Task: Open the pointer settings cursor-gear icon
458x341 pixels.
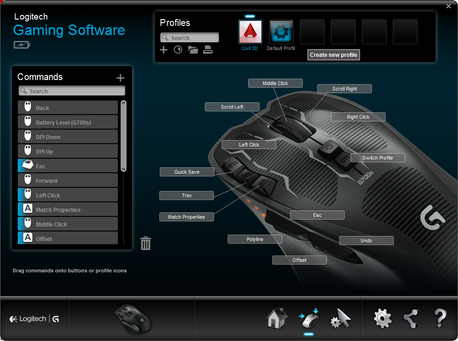Action: (x=341, y=319)
